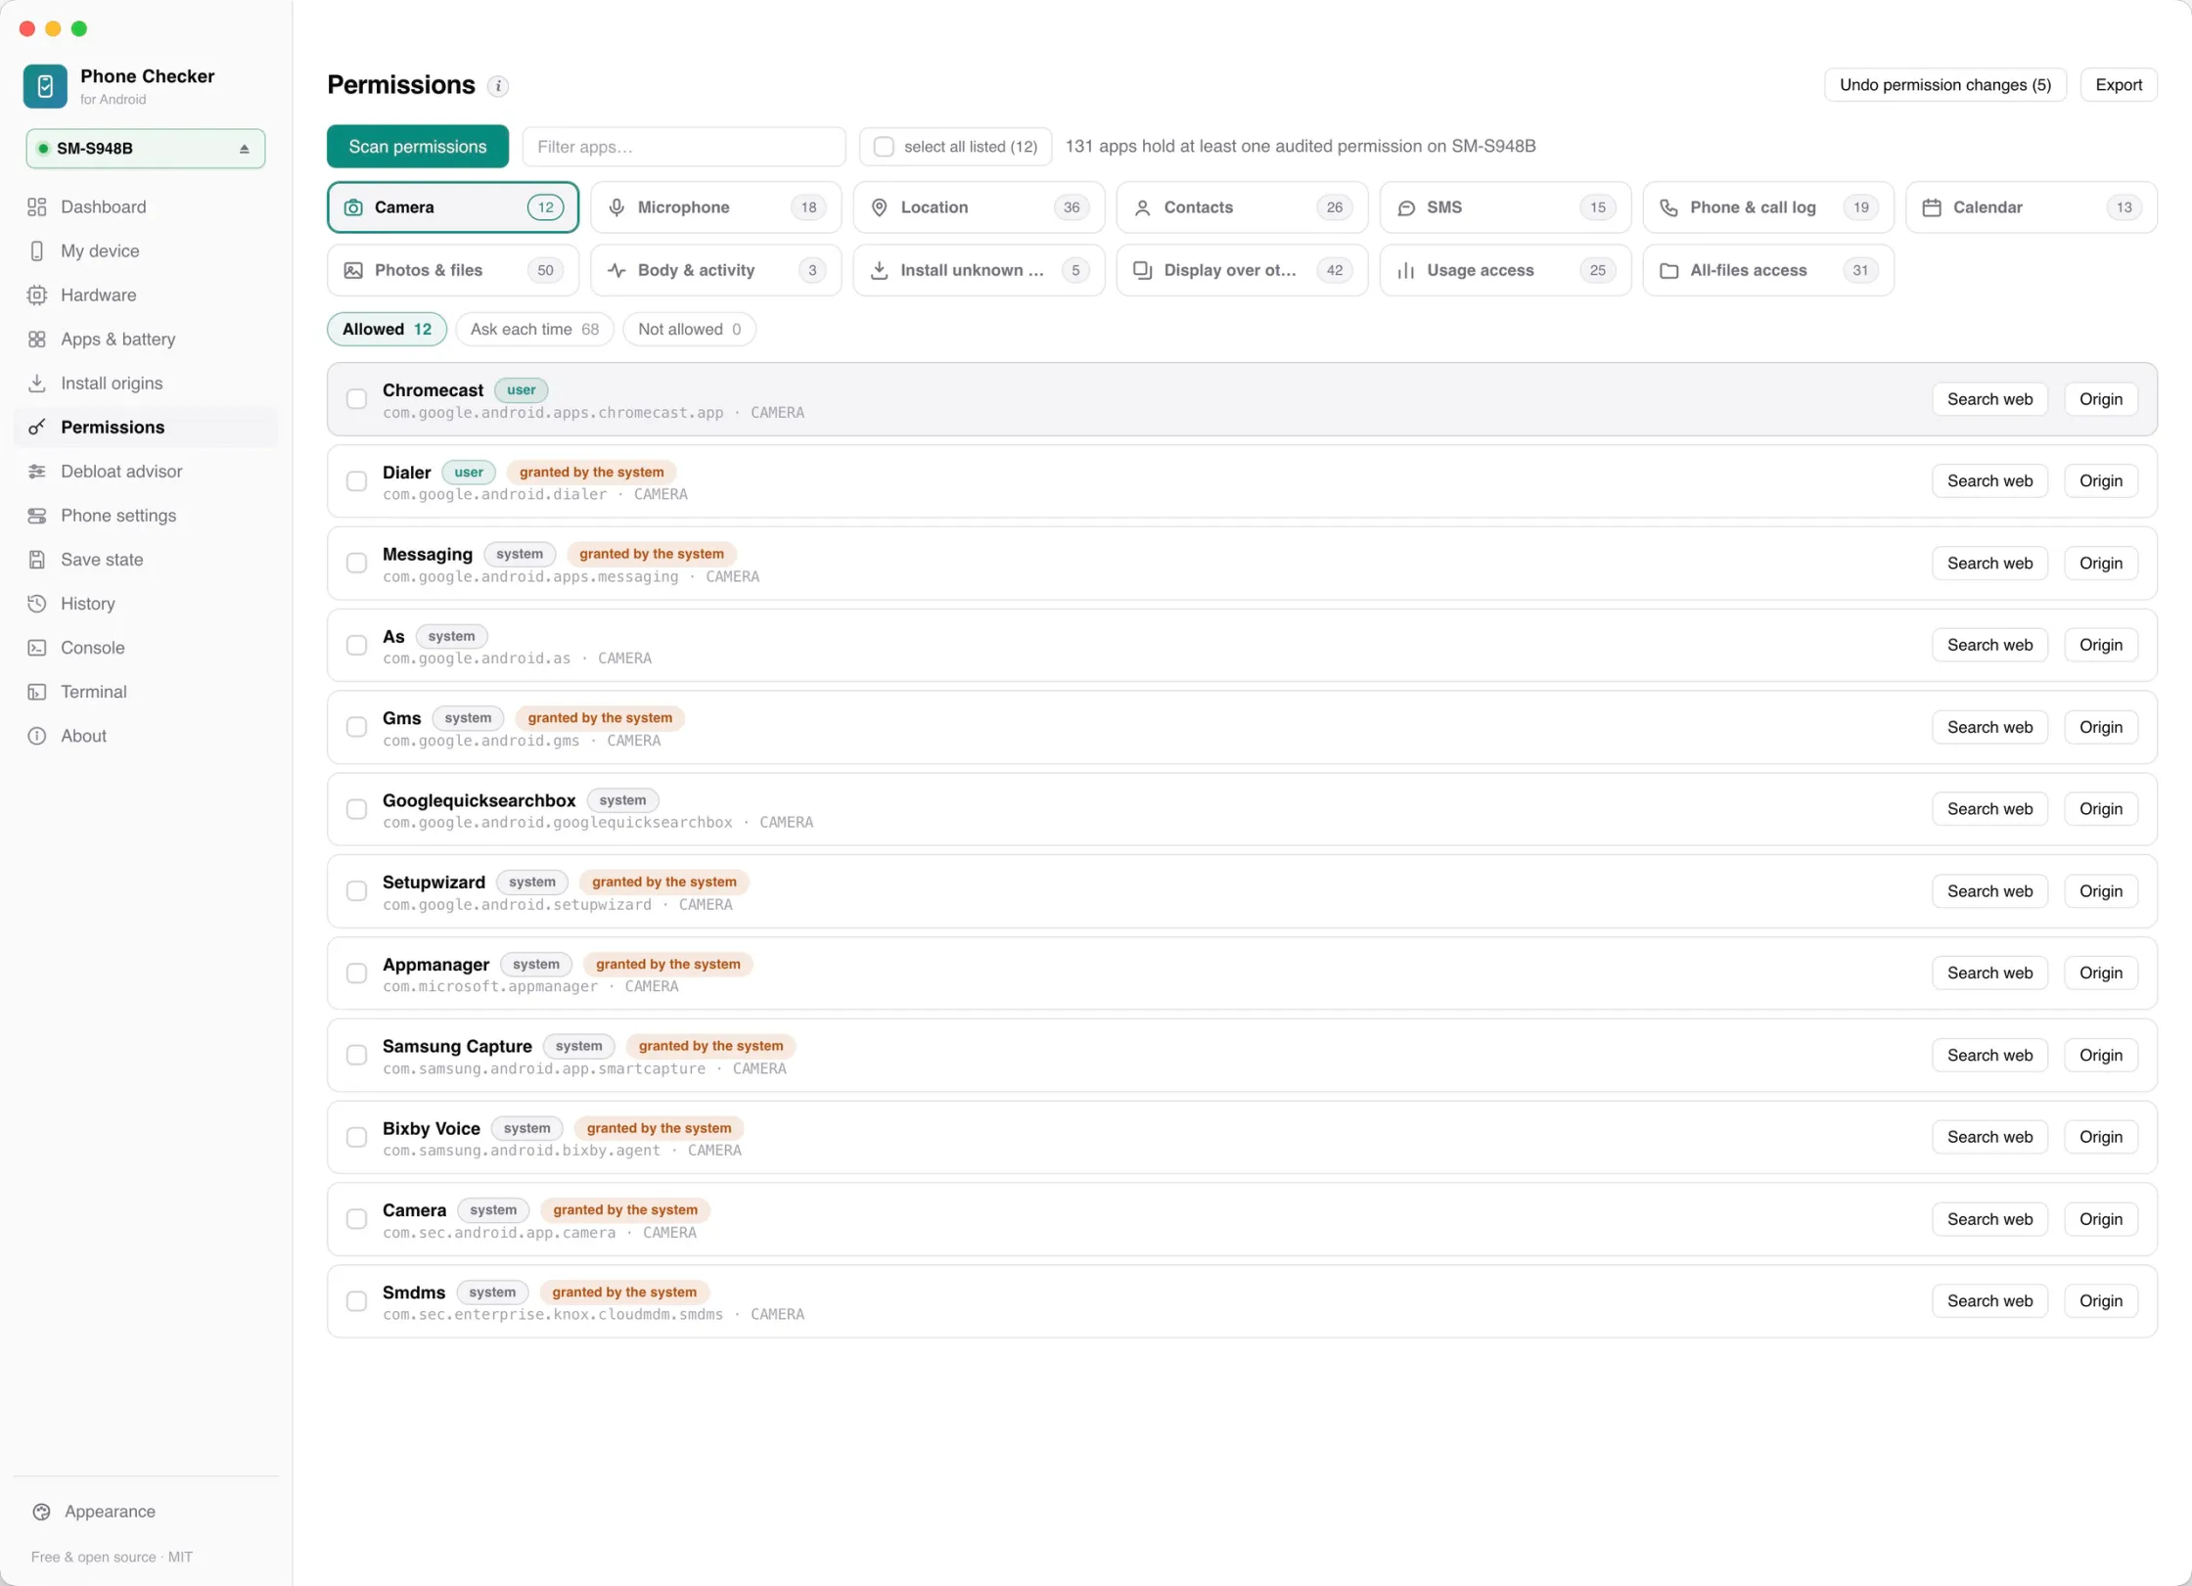Click the Terminal icon in sidebar
Image resolution: width=2192 pixels, height=1586 pixels.
click(x=37, y=692)
